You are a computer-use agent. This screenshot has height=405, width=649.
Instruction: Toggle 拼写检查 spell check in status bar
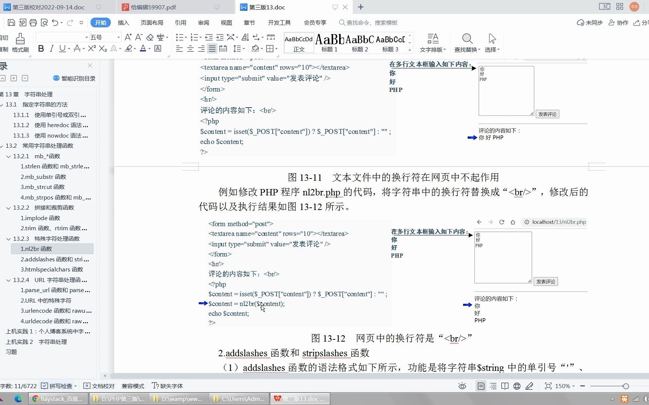point(59,386)
